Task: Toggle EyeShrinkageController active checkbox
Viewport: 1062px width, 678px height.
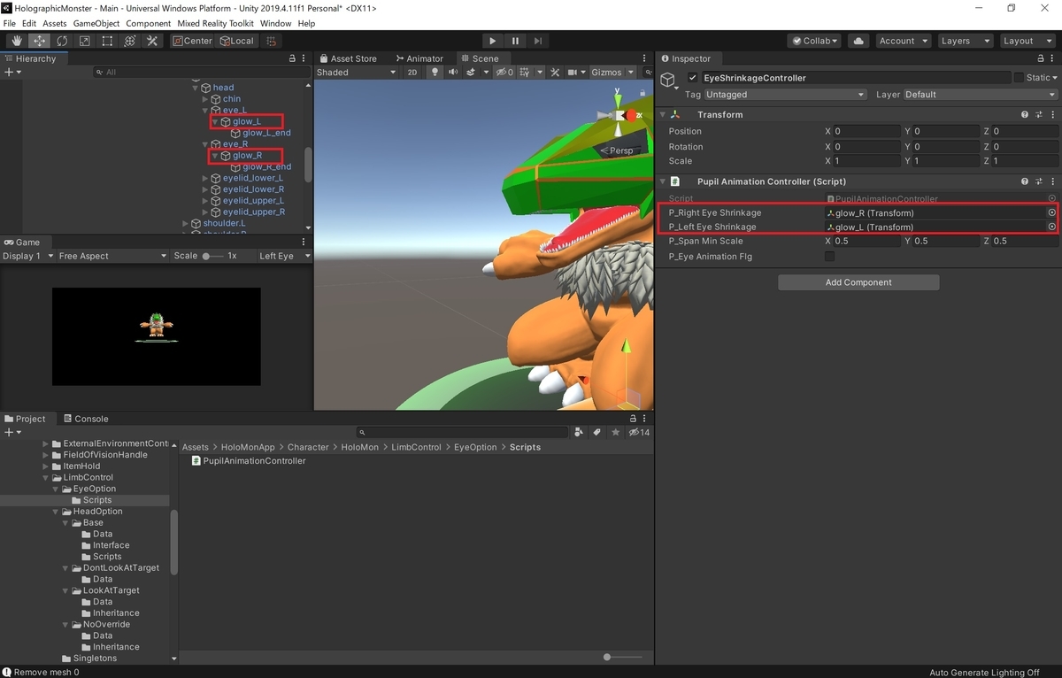Action: (x=693, y=78)
